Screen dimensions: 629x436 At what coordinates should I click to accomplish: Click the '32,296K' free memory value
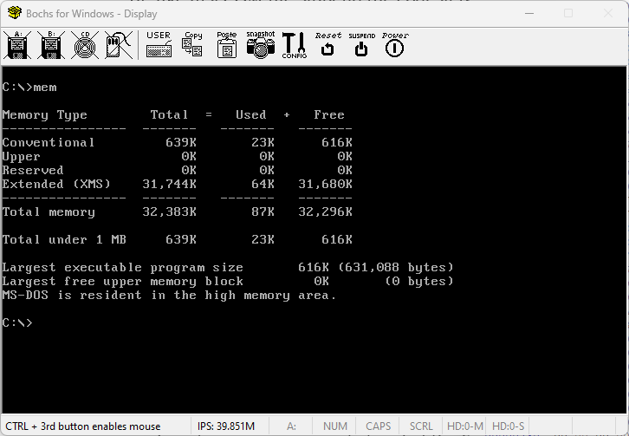[x=326, y=212]
